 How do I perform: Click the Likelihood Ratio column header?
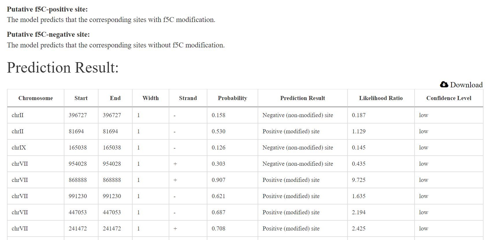click(381, 98)
